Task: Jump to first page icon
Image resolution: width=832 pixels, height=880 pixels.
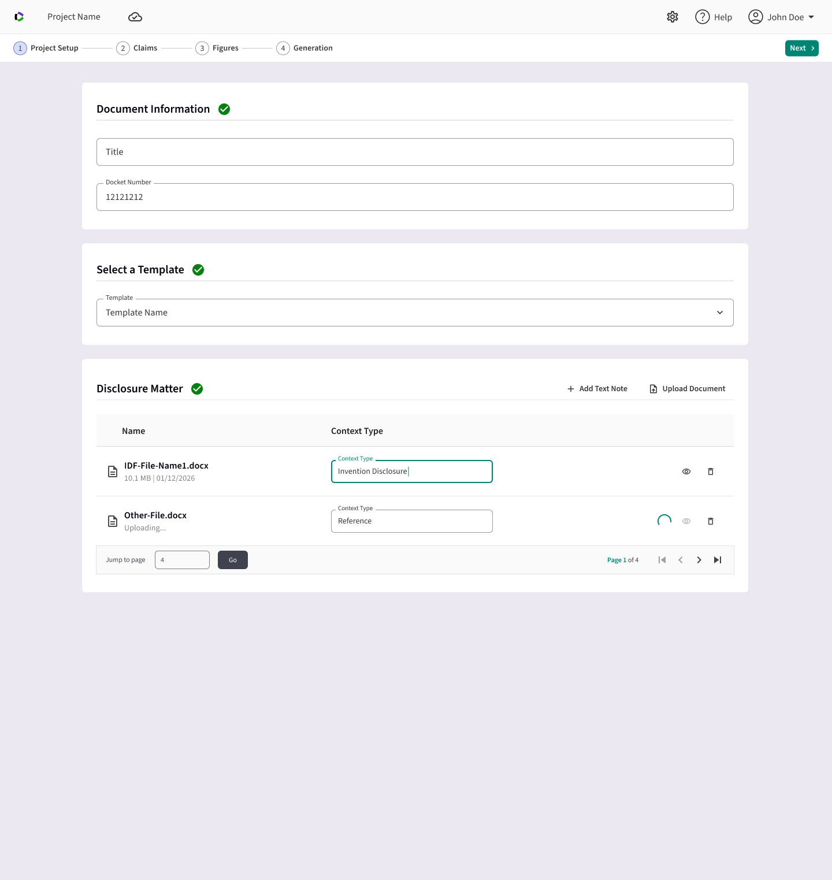Action: (662, 560)
